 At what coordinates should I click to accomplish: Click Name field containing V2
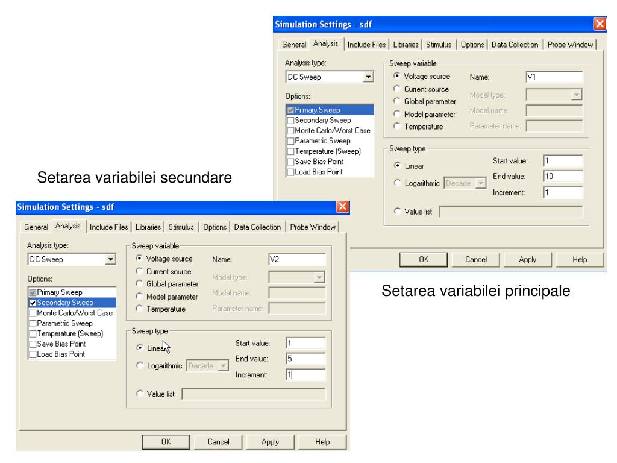(x=296, y=259)
